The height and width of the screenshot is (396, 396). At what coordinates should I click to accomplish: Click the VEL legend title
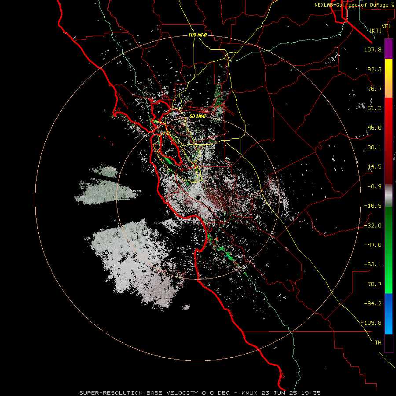[x=386, y=26]
